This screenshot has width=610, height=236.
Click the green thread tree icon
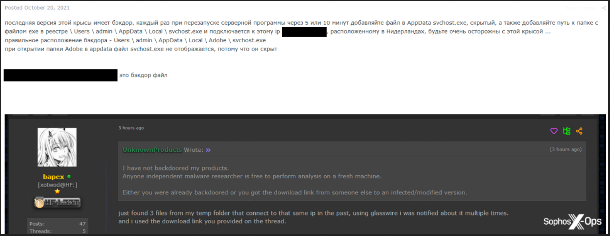566,131
